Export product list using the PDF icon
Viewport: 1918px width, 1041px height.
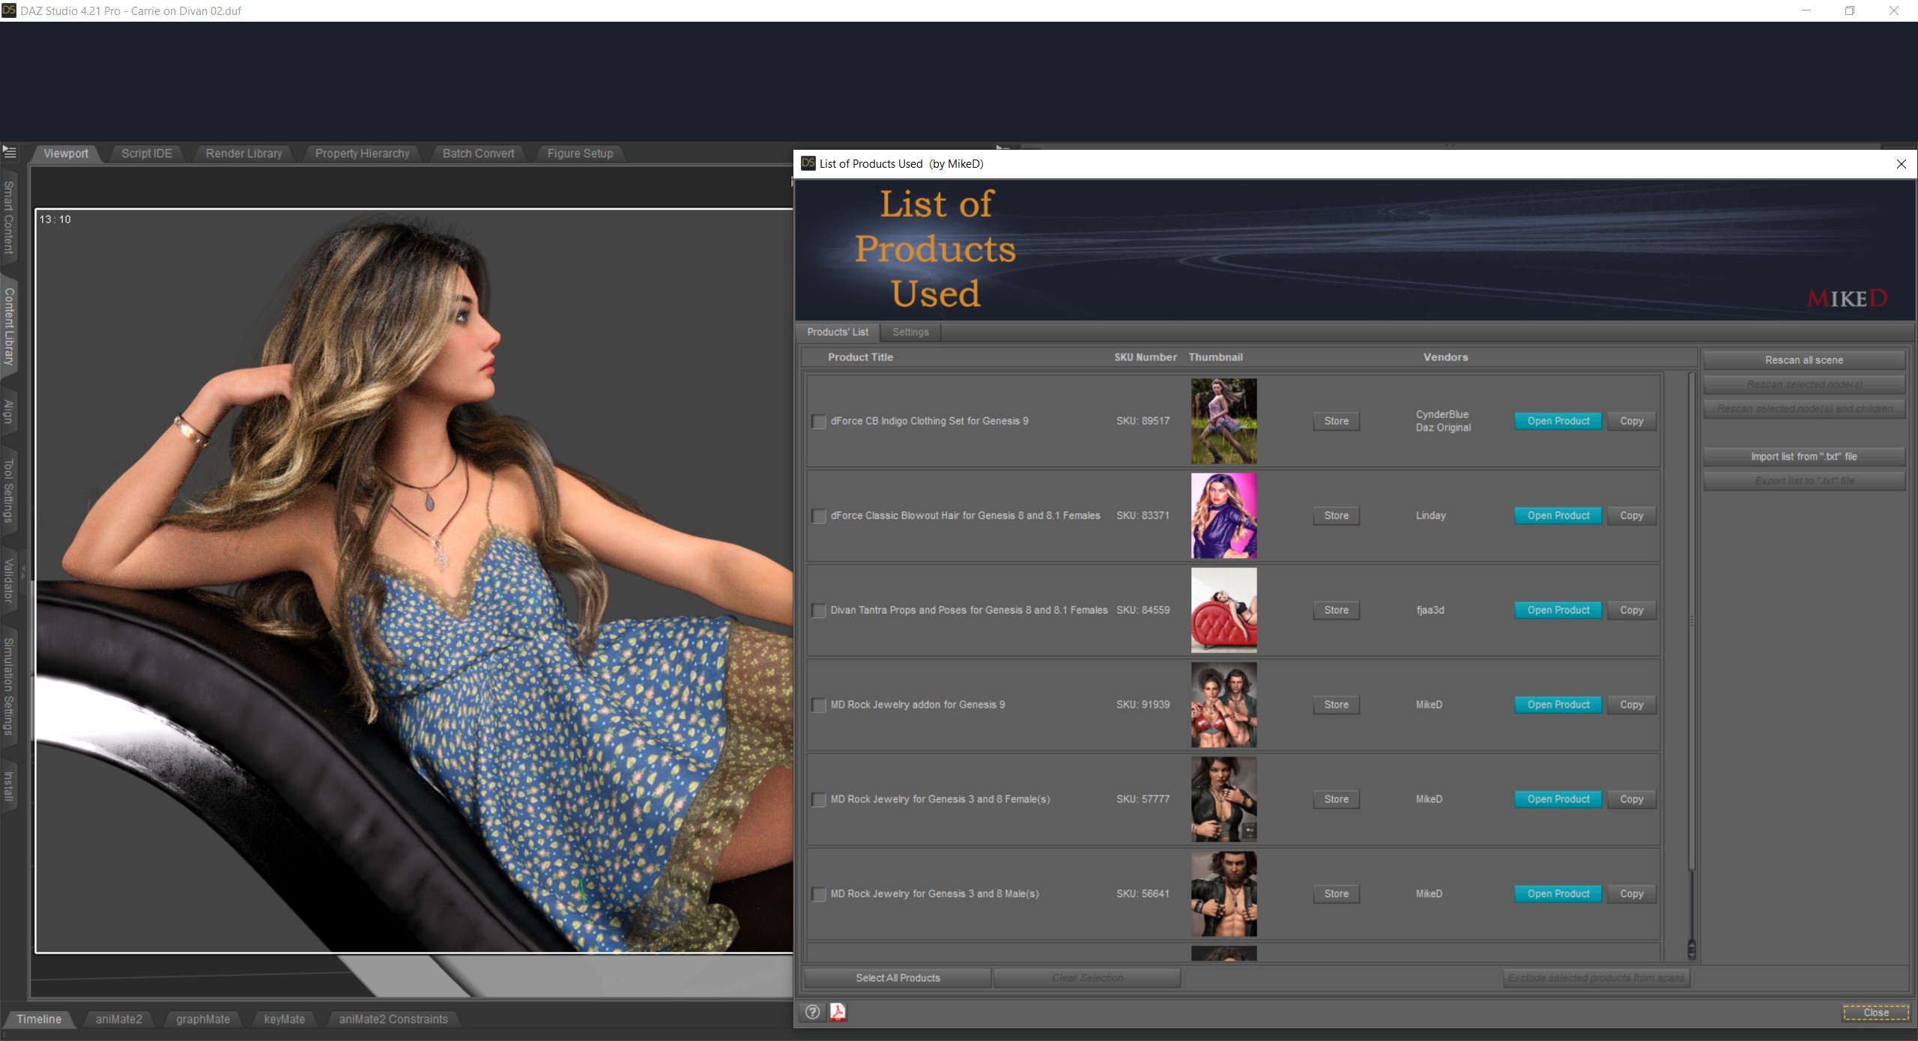pos(838,1013)
